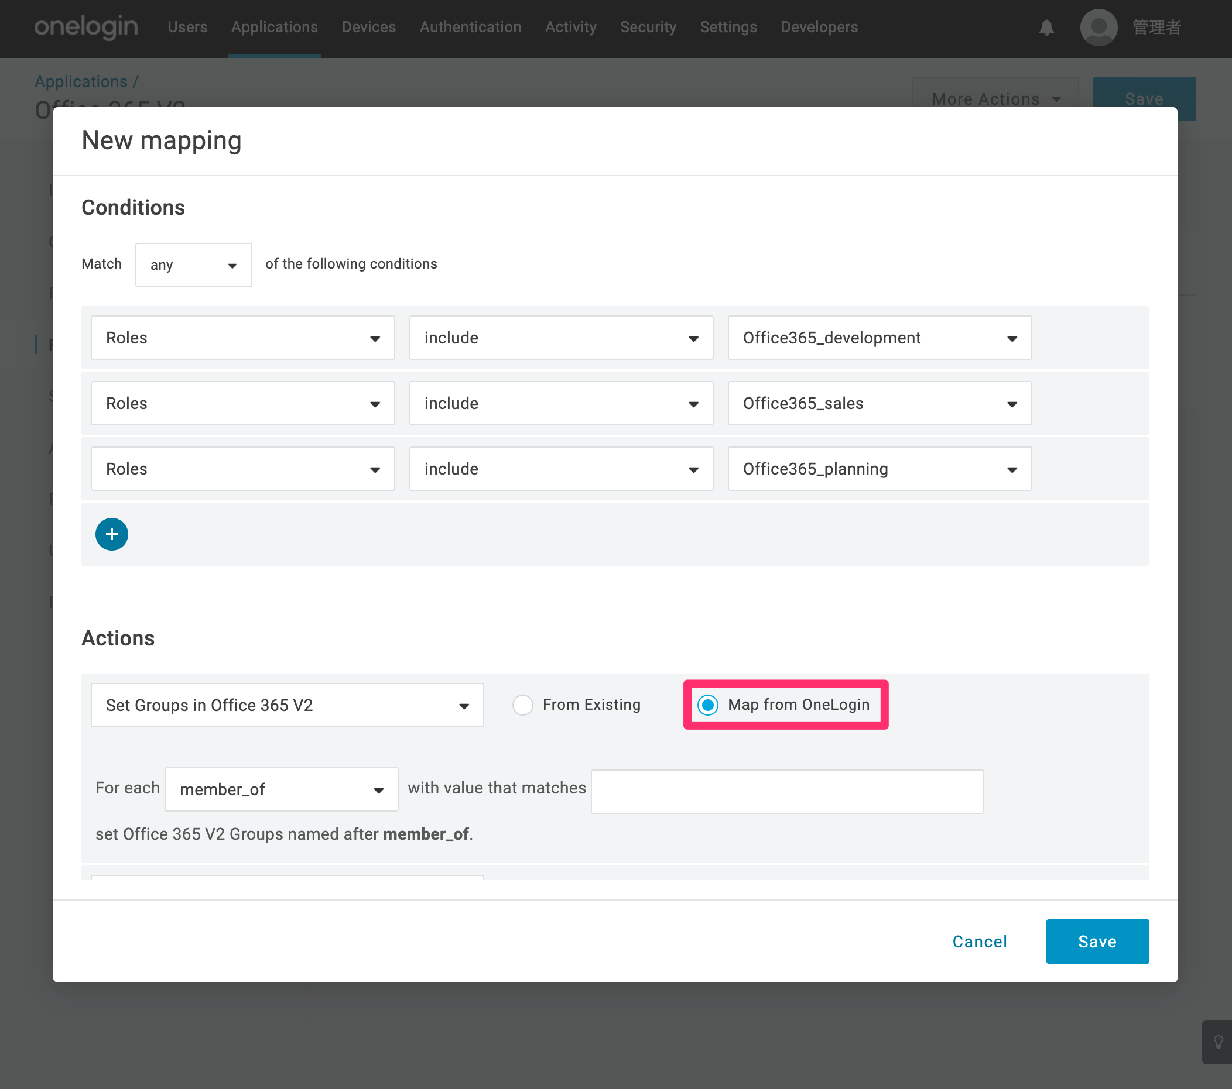Click the 'set Office 365 V2 Groups named after' text
This screenshot has width=1232, height=1089.
click(x=237, y=834)
